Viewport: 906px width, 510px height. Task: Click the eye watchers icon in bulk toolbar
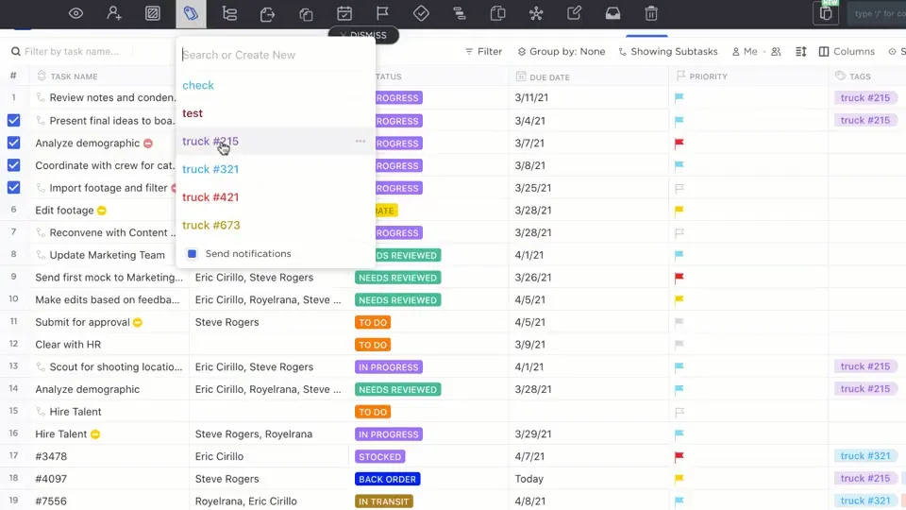75,13
